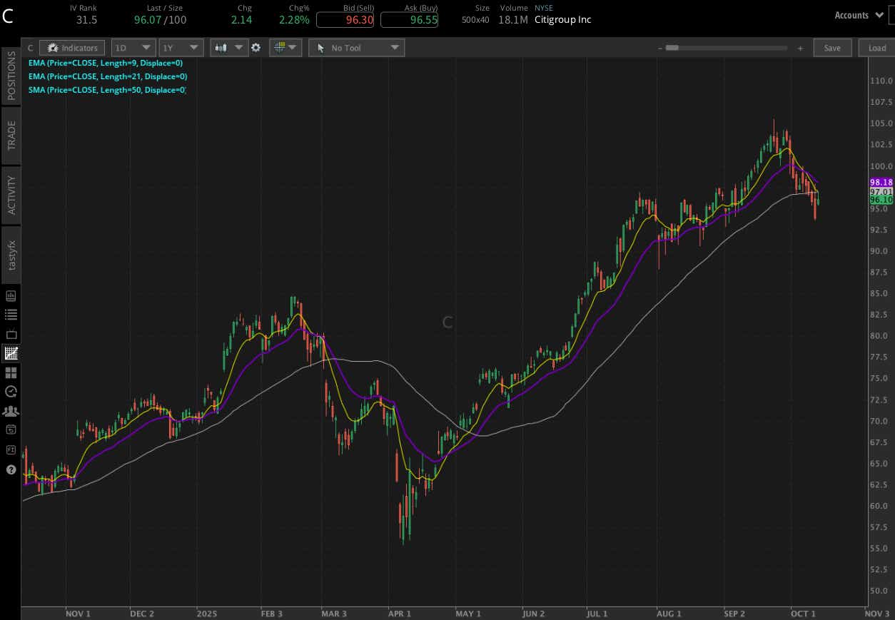Image resolution: width=895 pixels, height=620 pixels.
Task: Select the chart view icon in sidebar
Action: [x=11, y=353]
